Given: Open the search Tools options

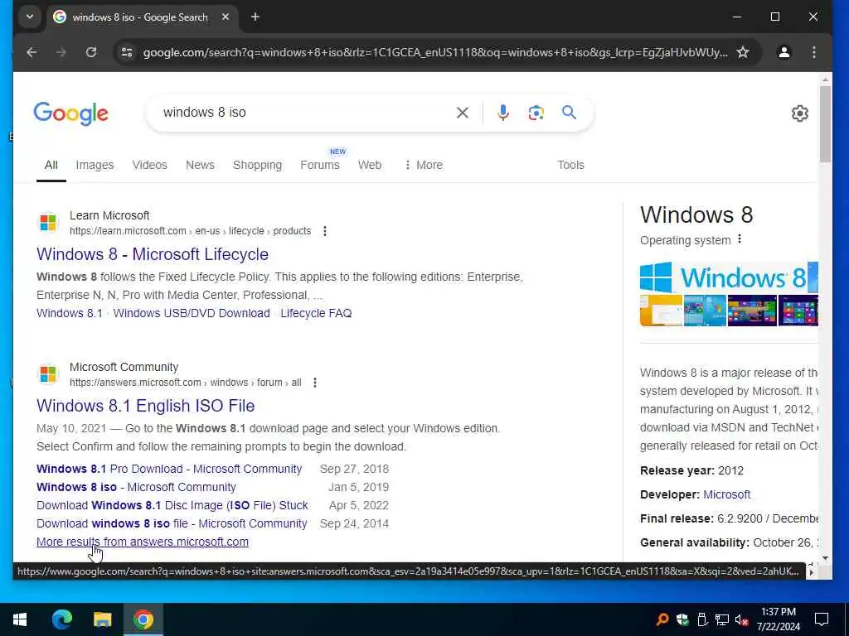Looking at the screenshot, I should point(570,165).
